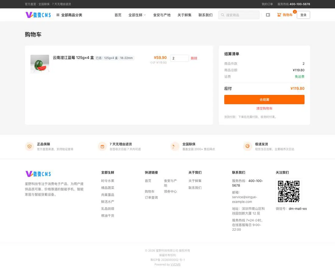Click the 正品保障 shield icon
The image size is (335, 272).
tap(30, 146)
